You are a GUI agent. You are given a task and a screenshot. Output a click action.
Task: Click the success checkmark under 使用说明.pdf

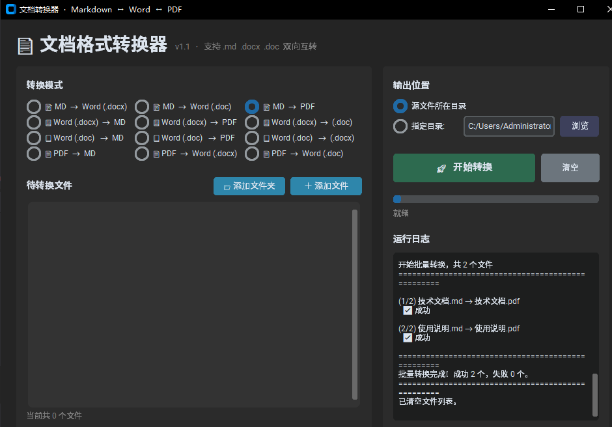408,338
